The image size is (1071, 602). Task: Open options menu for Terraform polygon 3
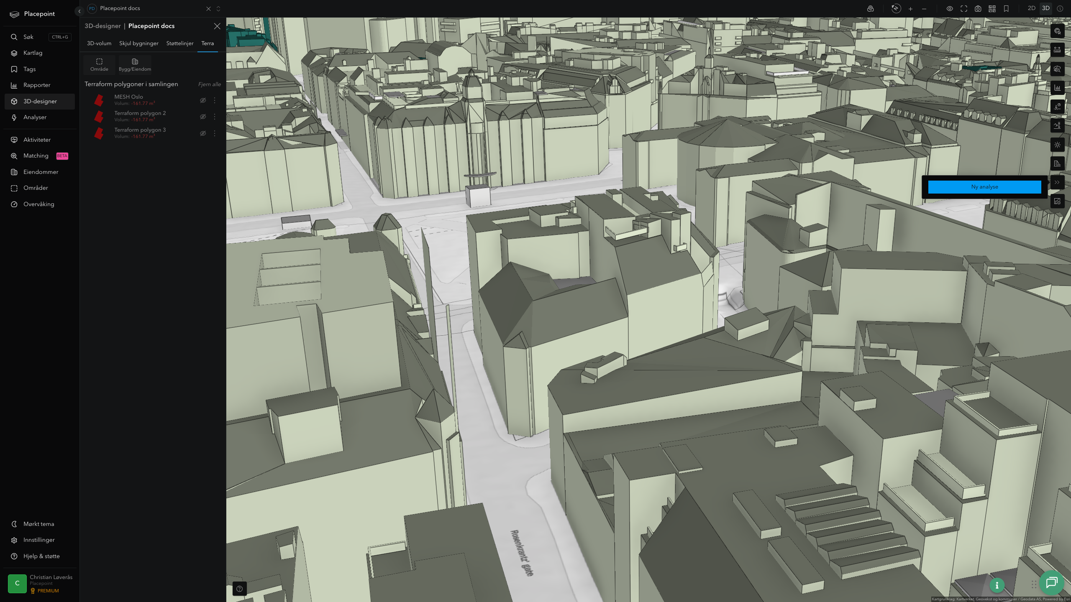[215, 133]
